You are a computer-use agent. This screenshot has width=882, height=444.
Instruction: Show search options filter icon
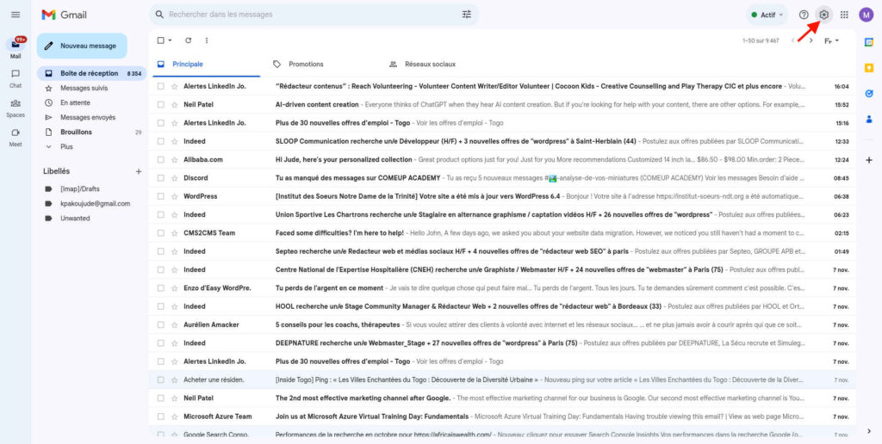467,15
